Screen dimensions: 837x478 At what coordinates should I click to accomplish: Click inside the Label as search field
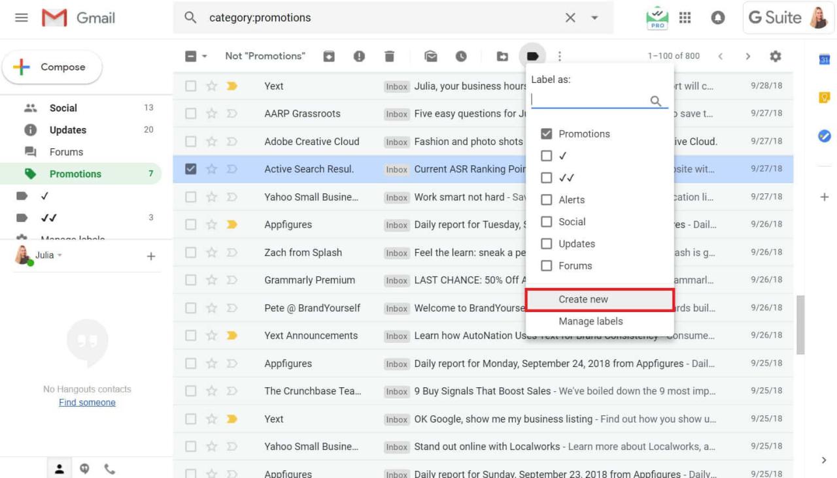pyautogui.click(x=592, y=99)
